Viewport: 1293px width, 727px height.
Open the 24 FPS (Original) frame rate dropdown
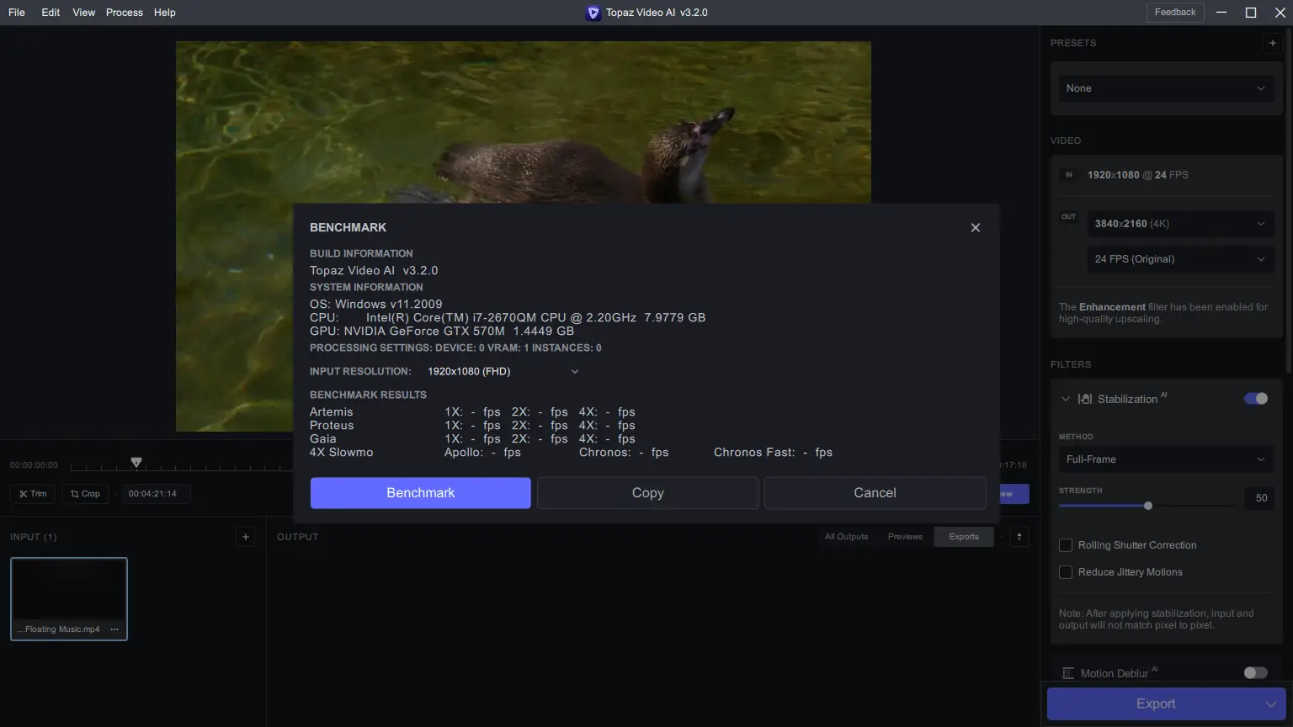[x=1180, y=259]
